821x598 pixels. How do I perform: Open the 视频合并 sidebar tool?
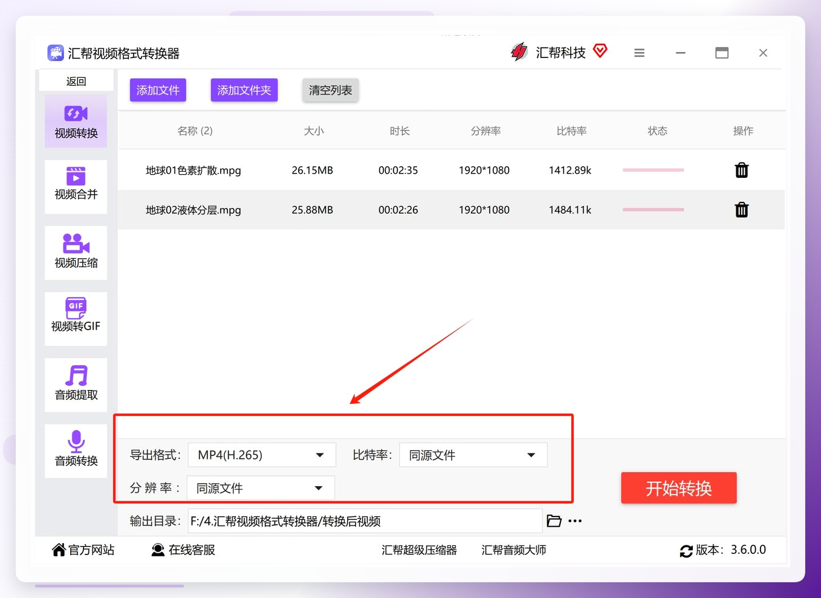point(76,187)
